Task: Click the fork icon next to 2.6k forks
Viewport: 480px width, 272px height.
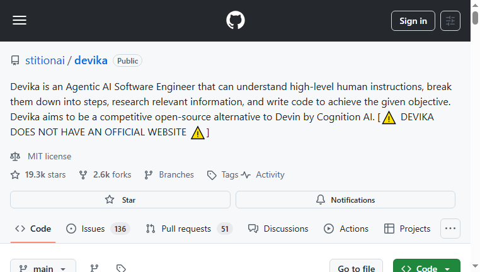Action: point(83,175)
